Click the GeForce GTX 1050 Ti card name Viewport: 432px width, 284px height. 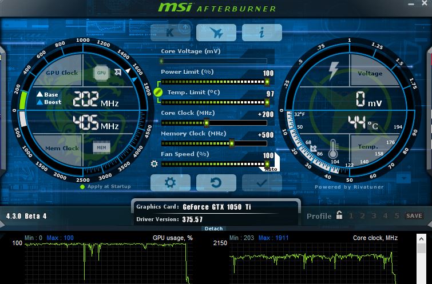click(x=217, y=207)
